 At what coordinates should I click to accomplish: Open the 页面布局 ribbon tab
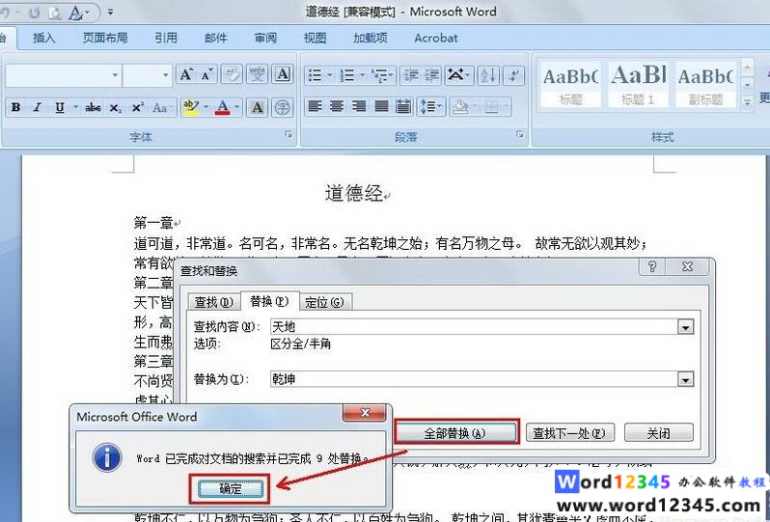pos(104,38)
